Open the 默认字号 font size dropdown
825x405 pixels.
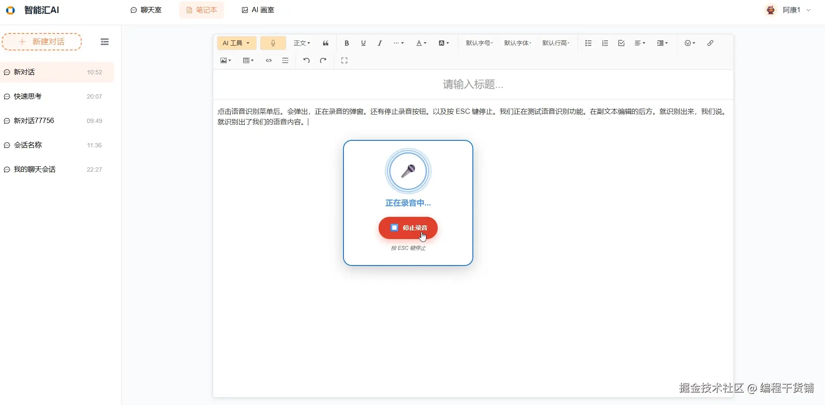(x=479, y=43)
